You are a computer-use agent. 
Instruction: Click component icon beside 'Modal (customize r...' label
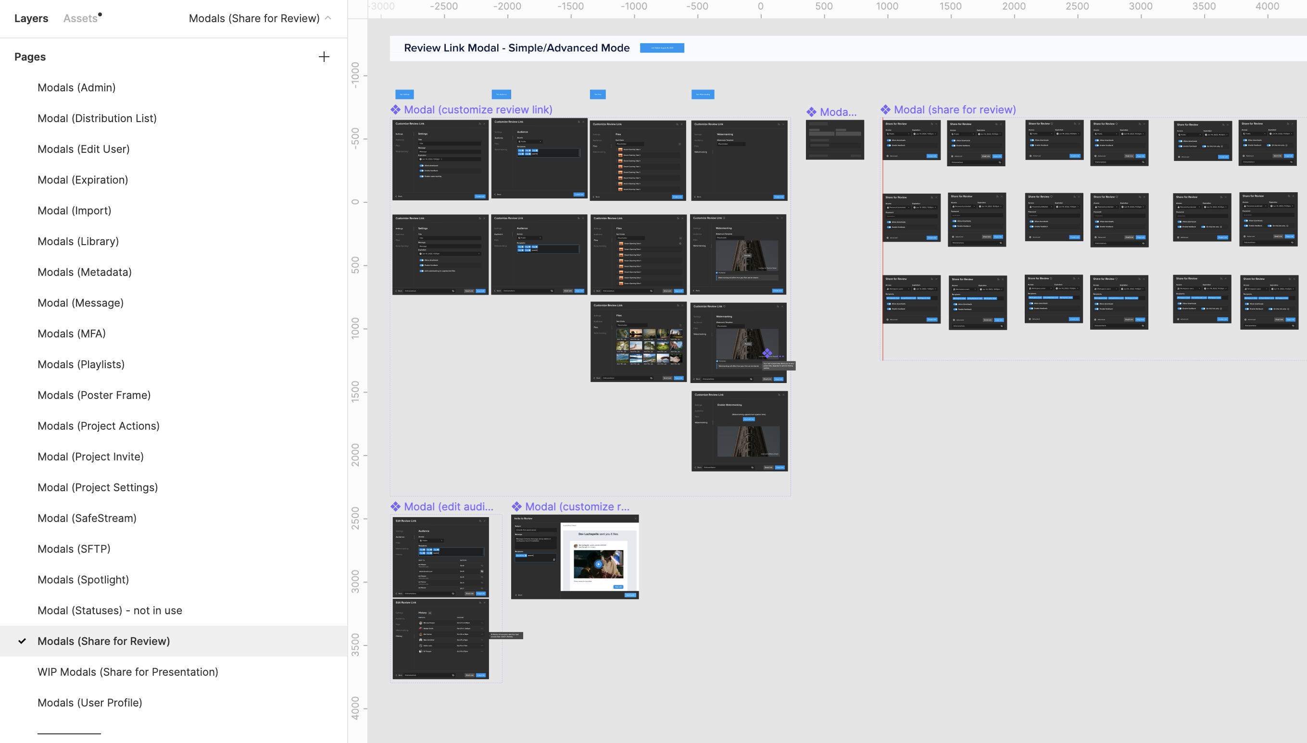516,507
